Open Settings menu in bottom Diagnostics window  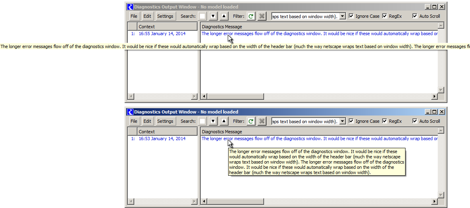(165, 121)
